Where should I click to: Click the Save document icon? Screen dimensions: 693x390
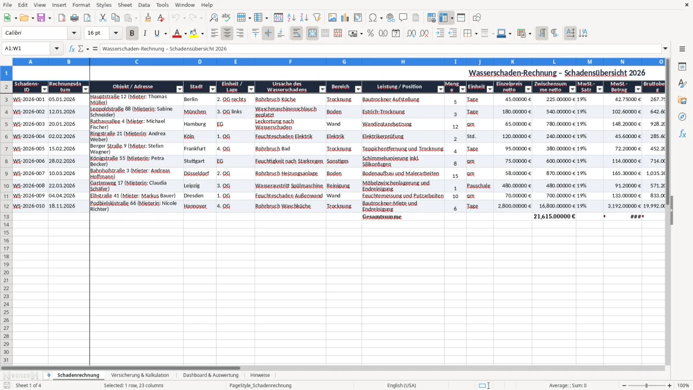click(41, 18)
